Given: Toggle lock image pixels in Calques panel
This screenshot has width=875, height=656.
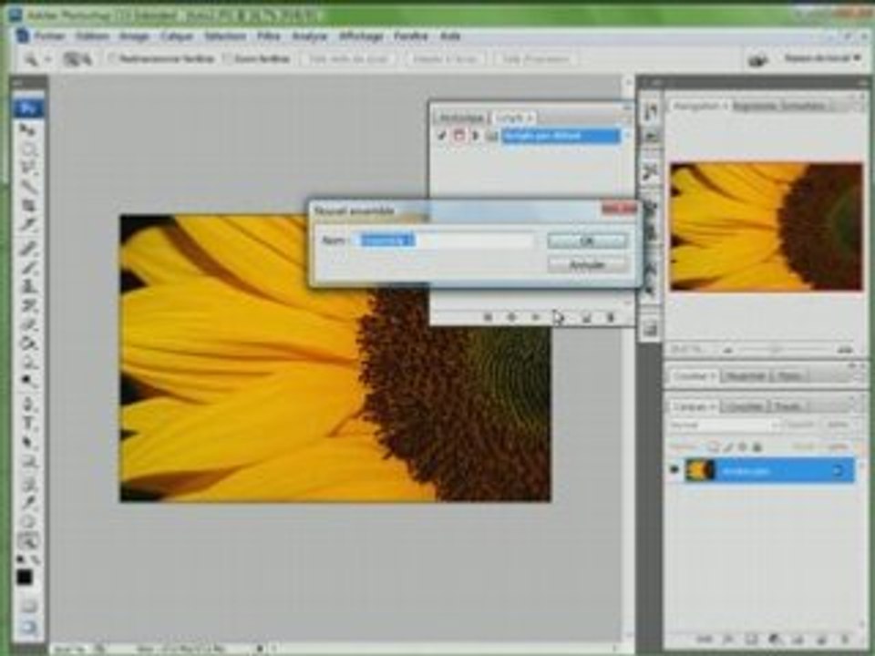Looking at the screenshot, I should (x=728, y=446).
